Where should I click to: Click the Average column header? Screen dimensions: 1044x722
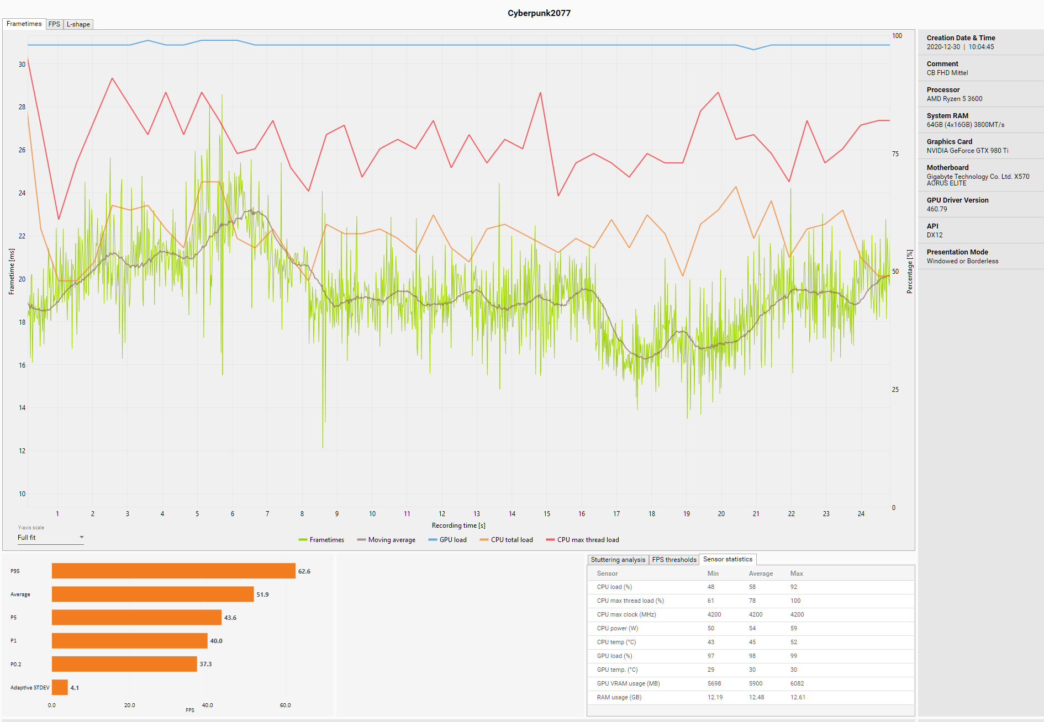click(761, 574)
